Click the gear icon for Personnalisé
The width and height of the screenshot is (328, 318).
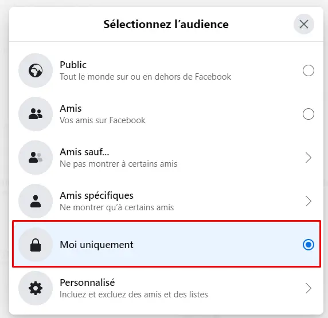coord(36,288)
